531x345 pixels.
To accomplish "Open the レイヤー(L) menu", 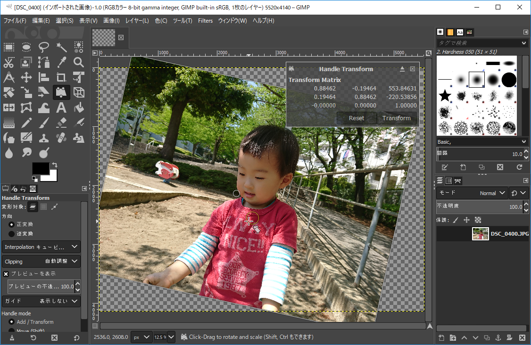I will [137, 21].
